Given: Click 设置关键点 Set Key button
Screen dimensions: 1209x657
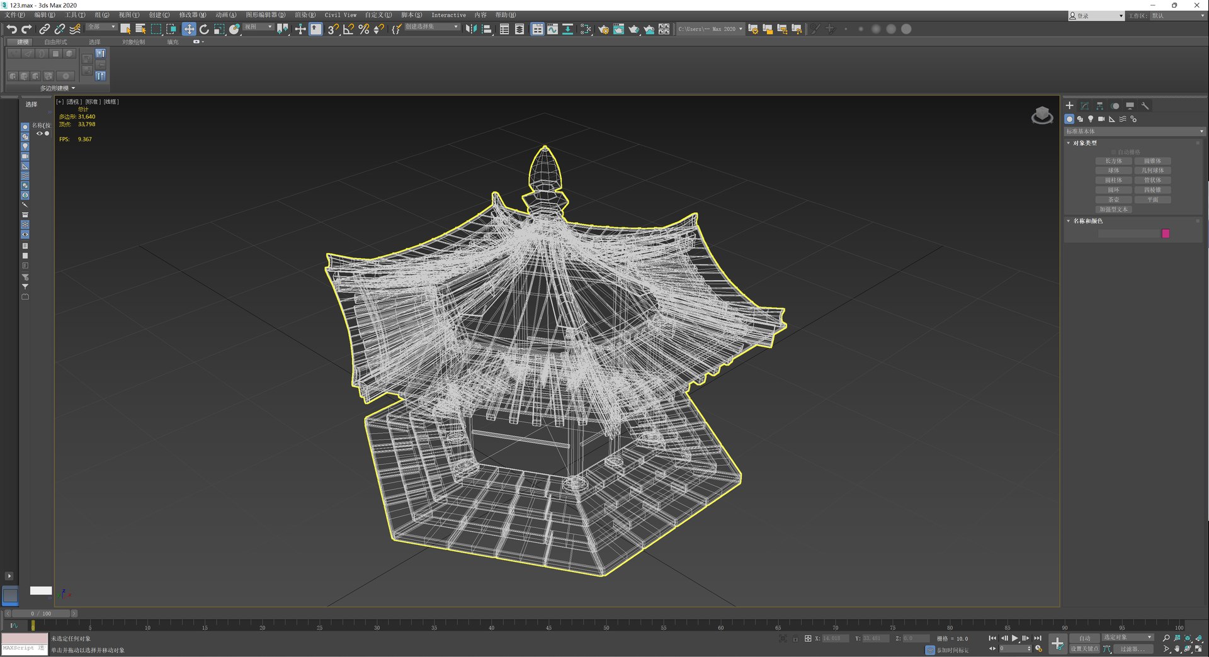Looking at the screenshot, I should coord(1084,649).
